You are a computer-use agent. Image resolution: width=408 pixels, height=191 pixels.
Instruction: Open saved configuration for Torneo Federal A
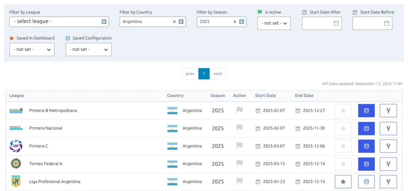367,164
